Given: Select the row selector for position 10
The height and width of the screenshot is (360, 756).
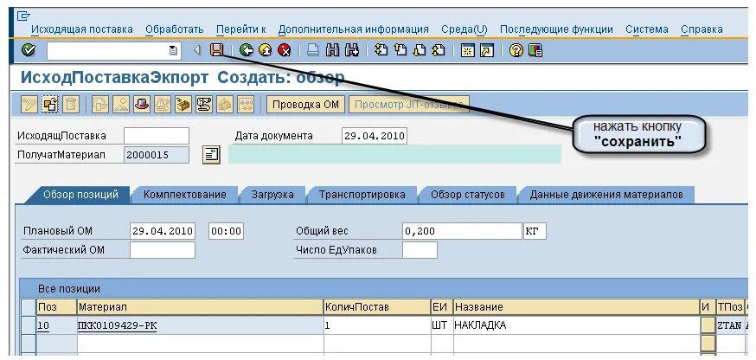Looking at the screenshot, I should point(29,325).
